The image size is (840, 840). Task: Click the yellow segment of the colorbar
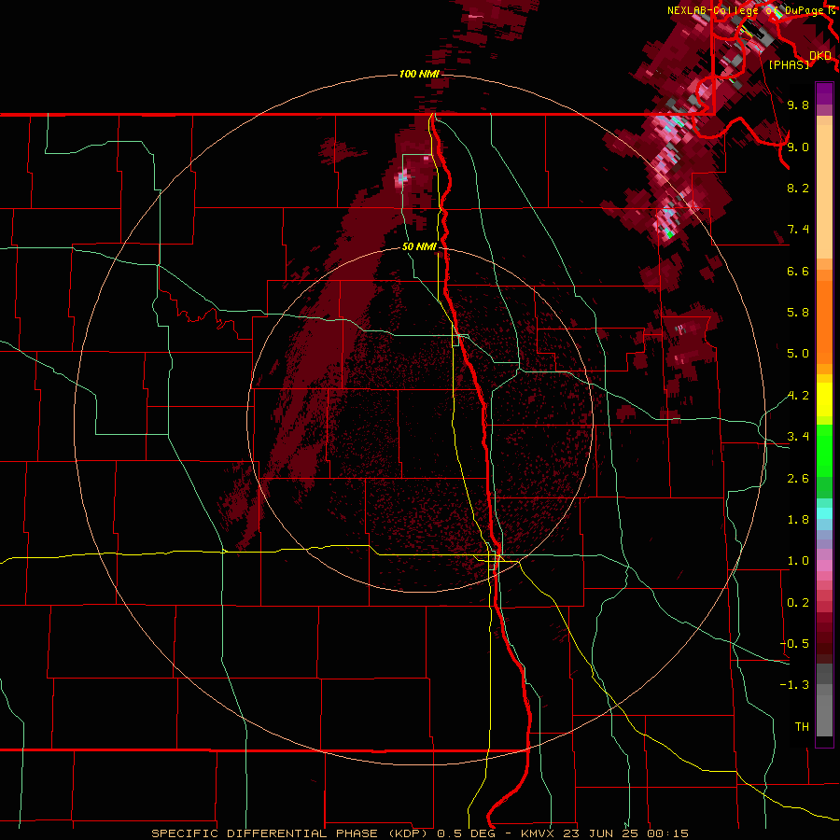tap(824, 399)
